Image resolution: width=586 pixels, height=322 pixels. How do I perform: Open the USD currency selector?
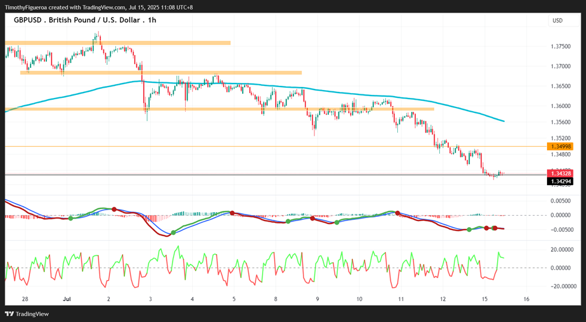(563, 20)
